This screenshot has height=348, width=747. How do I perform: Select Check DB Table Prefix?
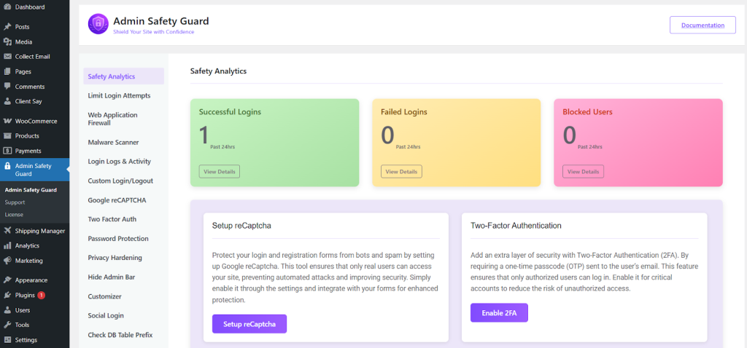120,335
